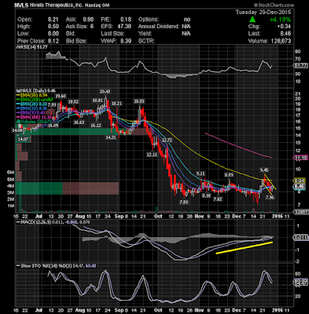Image resolution: width=309 pixels, height=314 pixels.
Task: Click the Aug label on price chart axis
Action: coord(80,217)
